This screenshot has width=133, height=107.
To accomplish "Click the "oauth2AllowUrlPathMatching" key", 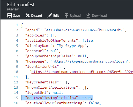I will (x=55, y=103).
